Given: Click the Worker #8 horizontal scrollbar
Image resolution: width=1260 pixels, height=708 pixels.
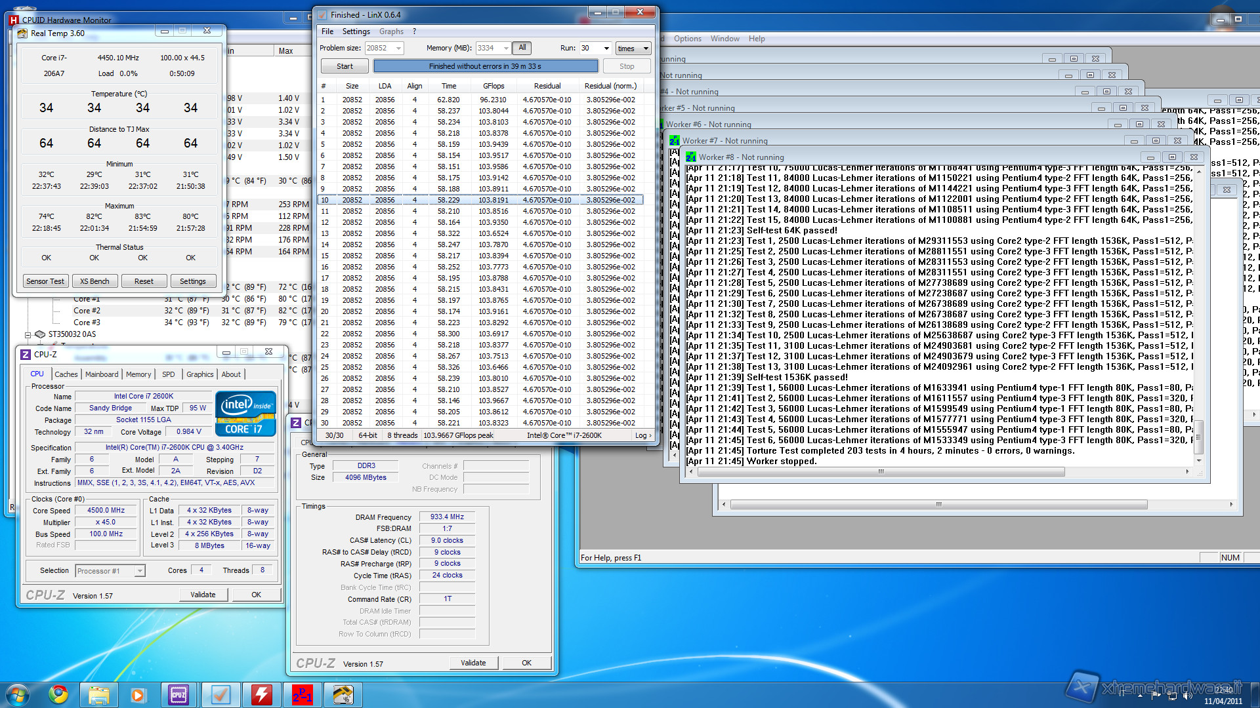Looking at the screenshot, I should point(879,471).
